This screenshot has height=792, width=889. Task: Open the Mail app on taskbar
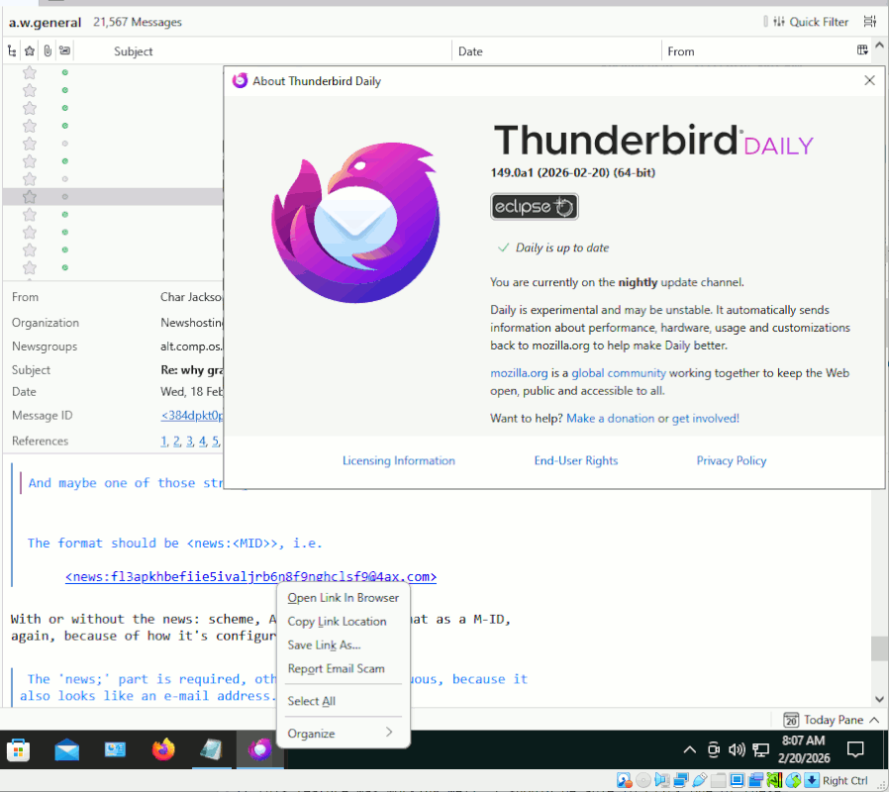67,750
